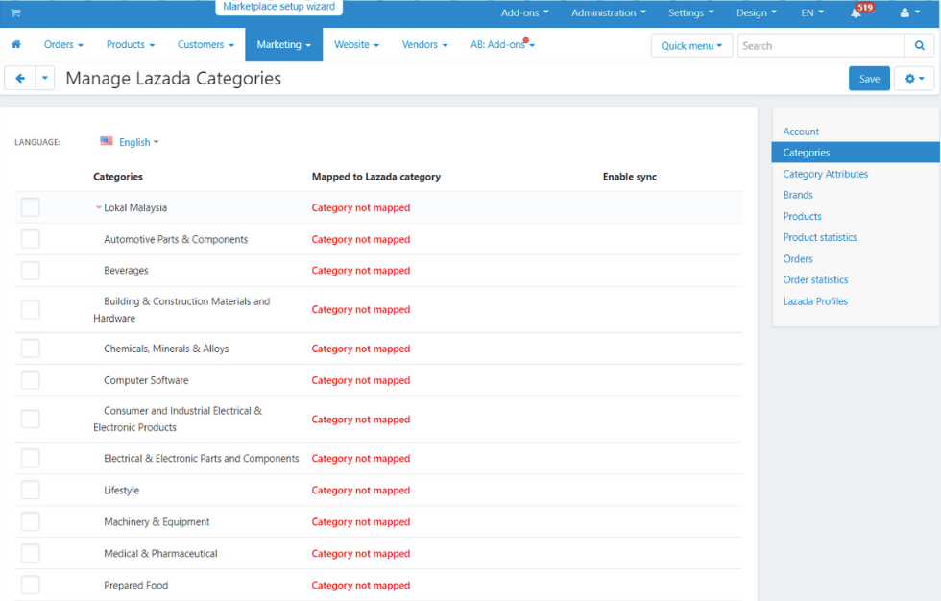Click the Machinery & Equipment category name
The width and height of the screenshot is (941, 601).
tap(157, 522)
